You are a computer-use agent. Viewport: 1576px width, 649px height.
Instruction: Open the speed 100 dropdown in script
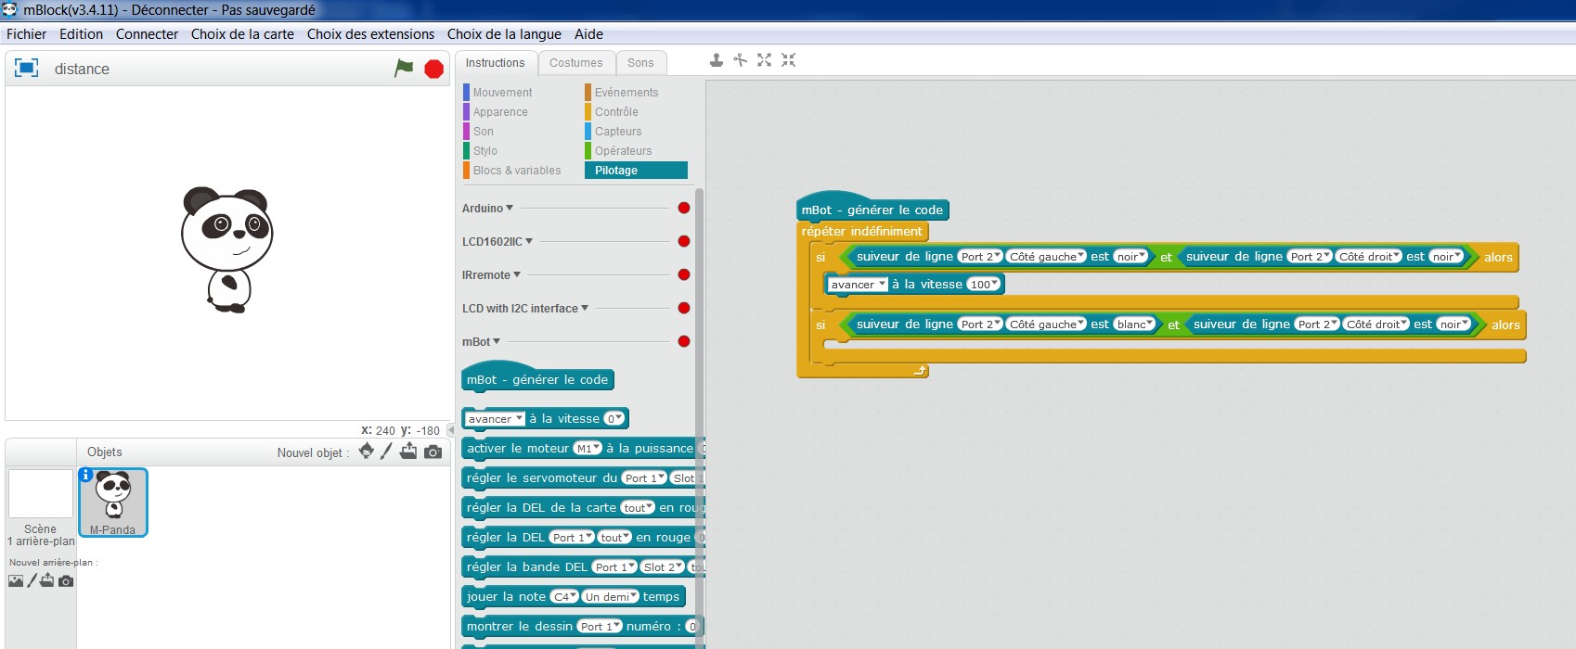[x=984, y=285]
